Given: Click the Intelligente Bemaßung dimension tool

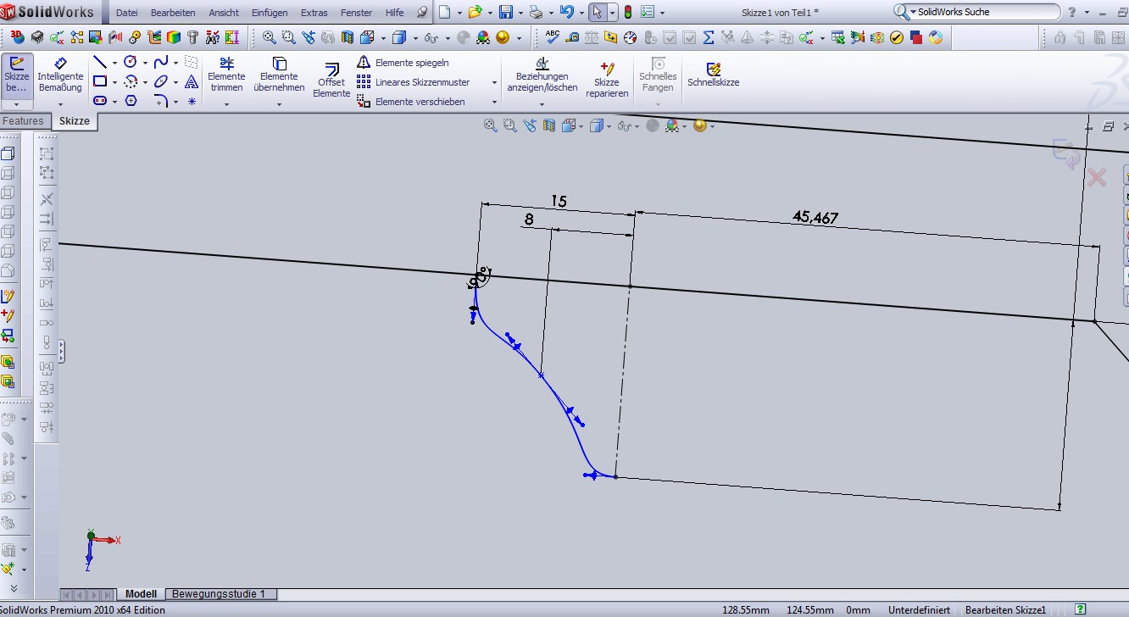Looking at the screenshot, I should click(60, 75).
